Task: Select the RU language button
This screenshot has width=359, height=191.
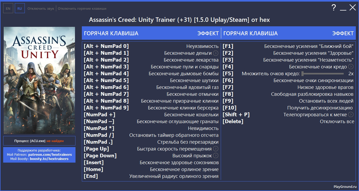Action: [20, 8]
